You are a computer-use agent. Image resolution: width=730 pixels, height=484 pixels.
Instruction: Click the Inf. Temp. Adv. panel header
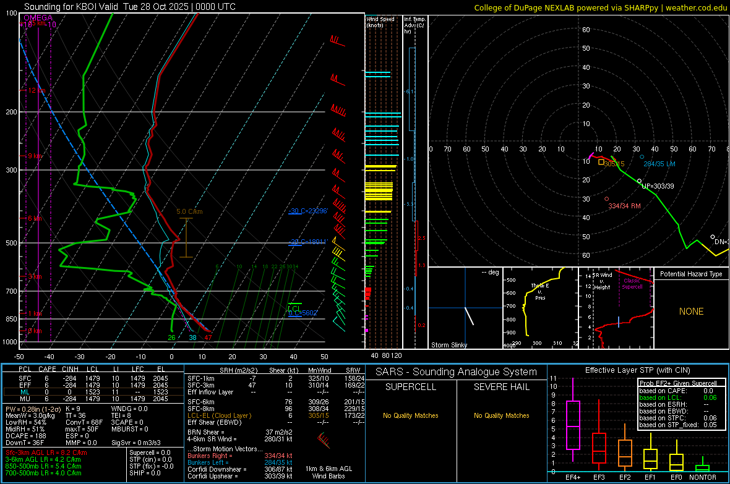[x=414, y=25]
